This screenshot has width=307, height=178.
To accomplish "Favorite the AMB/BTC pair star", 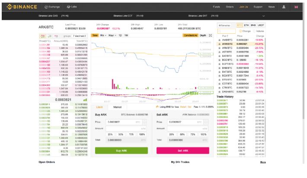I will click(219, 40).
